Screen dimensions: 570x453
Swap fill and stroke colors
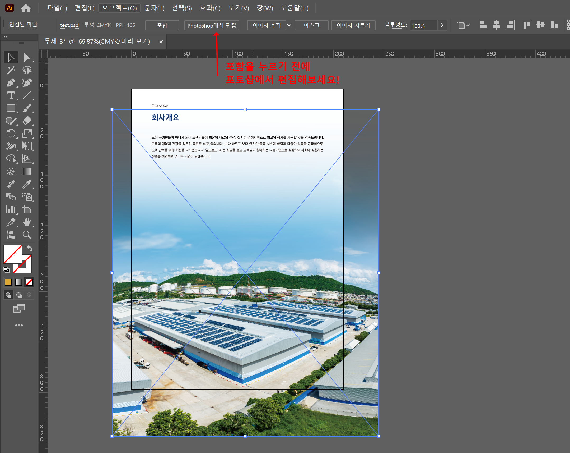coord(30,249)
